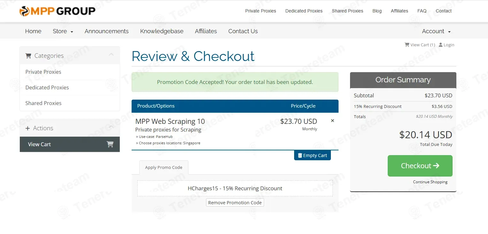Click the cart icon next to View Cart (1)
This screenshot has width=488, height=234.
tap(407, 45)
